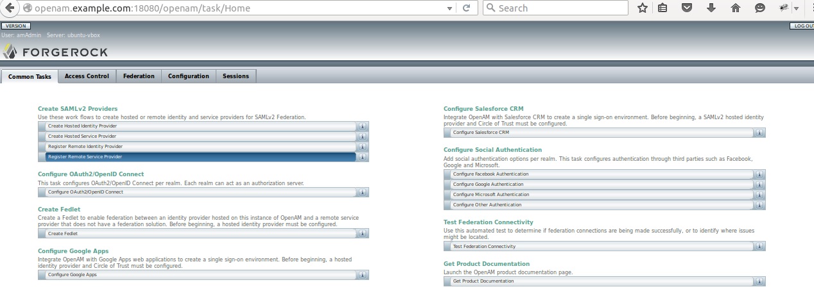
Task: Open the Sessions tab
Action: (236, 76)
